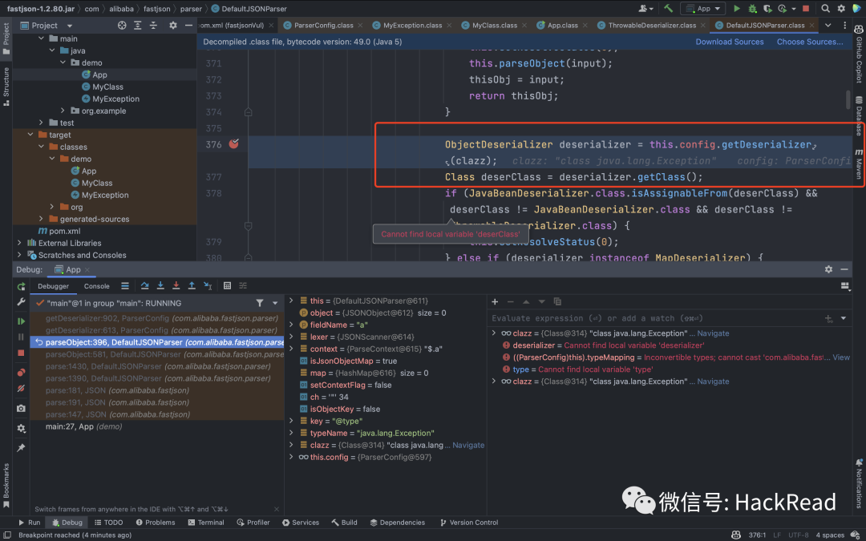Screen dimensions: 866x541
Task: Click the Download Sources link
Action: click(x=729, y=42)
